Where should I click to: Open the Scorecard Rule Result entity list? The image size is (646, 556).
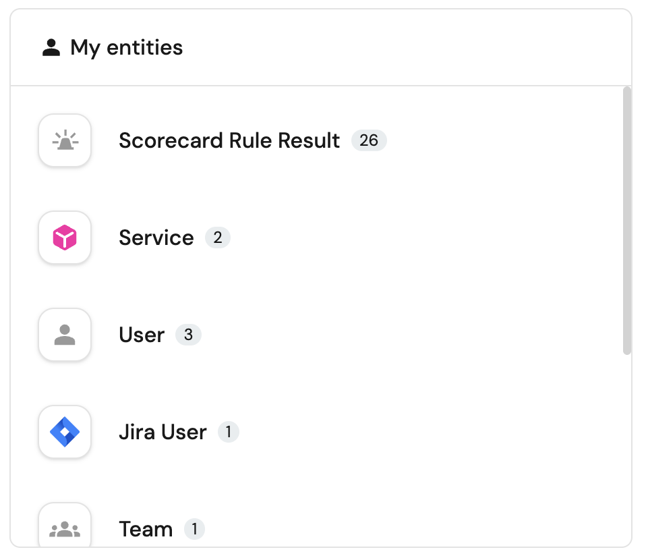(229, 140)
